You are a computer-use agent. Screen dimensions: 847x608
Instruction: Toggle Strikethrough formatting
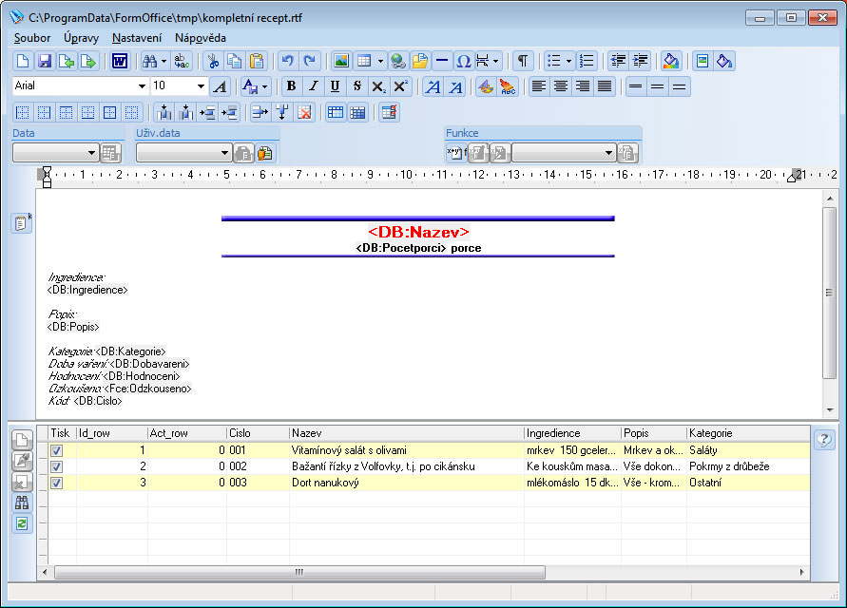pyautogui.click(x=356, y=86)
